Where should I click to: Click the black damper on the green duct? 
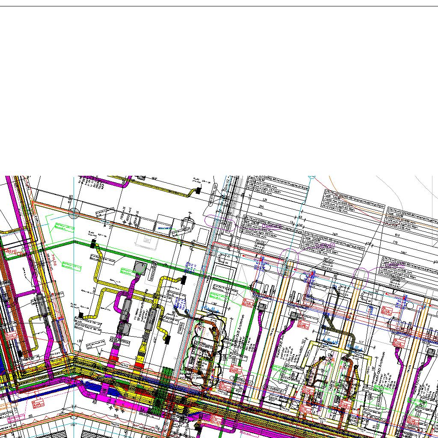92,244
